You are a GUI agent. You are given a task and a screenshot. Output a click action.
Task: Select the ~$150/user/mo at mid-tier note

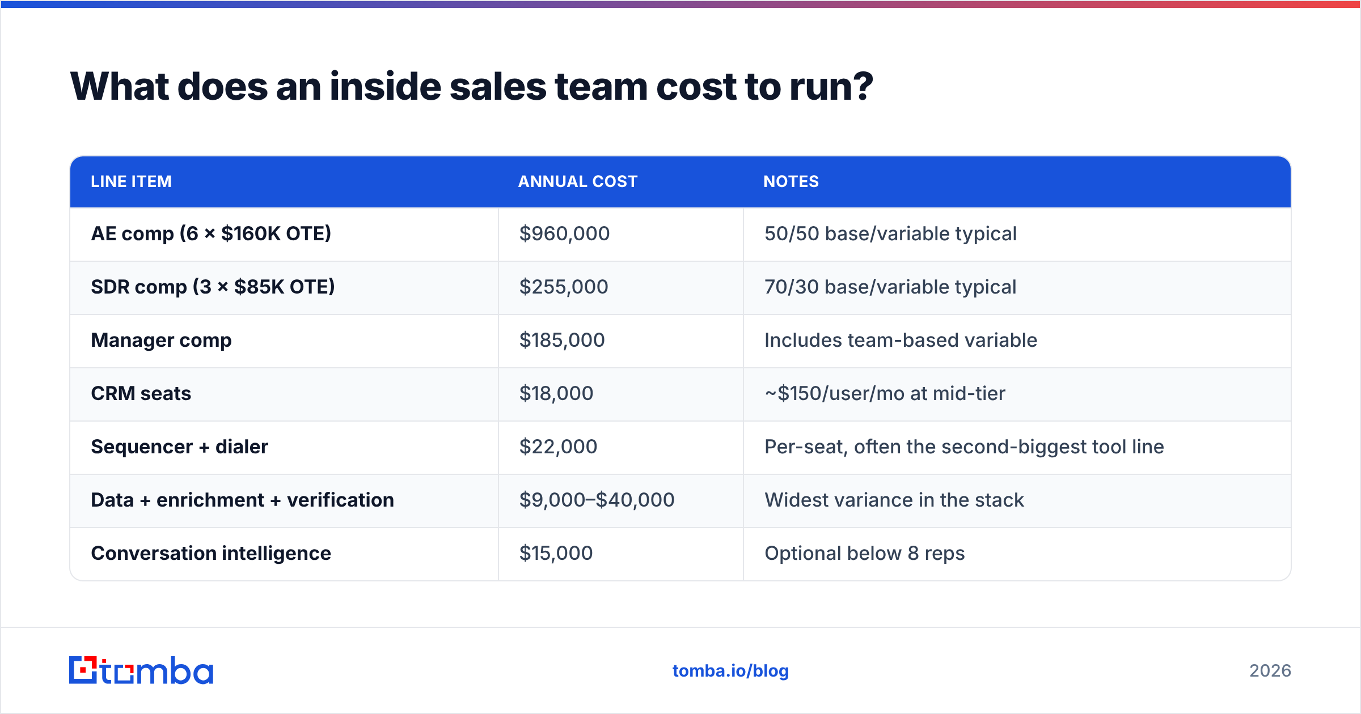[x=885, y=393]
